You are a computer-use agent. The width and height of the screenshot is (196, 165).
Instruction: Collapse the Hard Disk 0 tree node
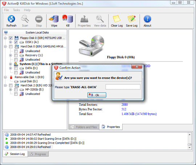[5, 46]
